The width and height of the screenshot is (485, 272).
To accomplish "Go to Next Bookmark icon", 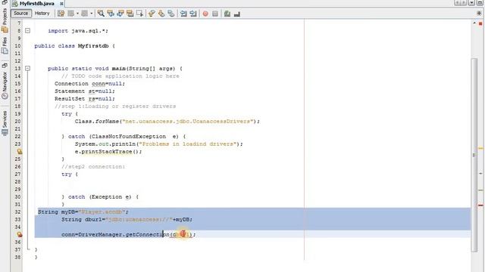I will [161, 14].
